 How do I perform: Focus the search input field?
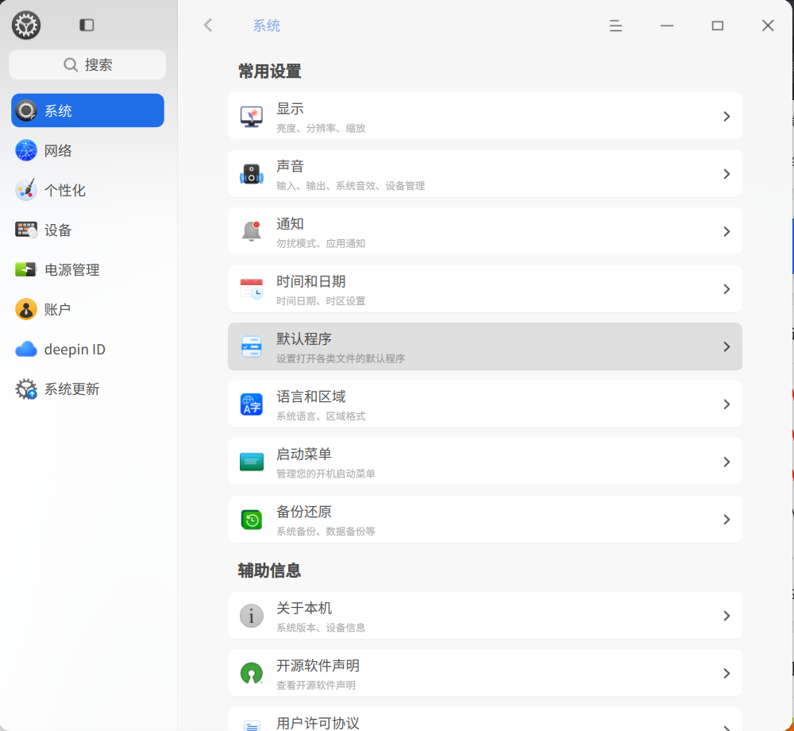click(x=87, y=64)
